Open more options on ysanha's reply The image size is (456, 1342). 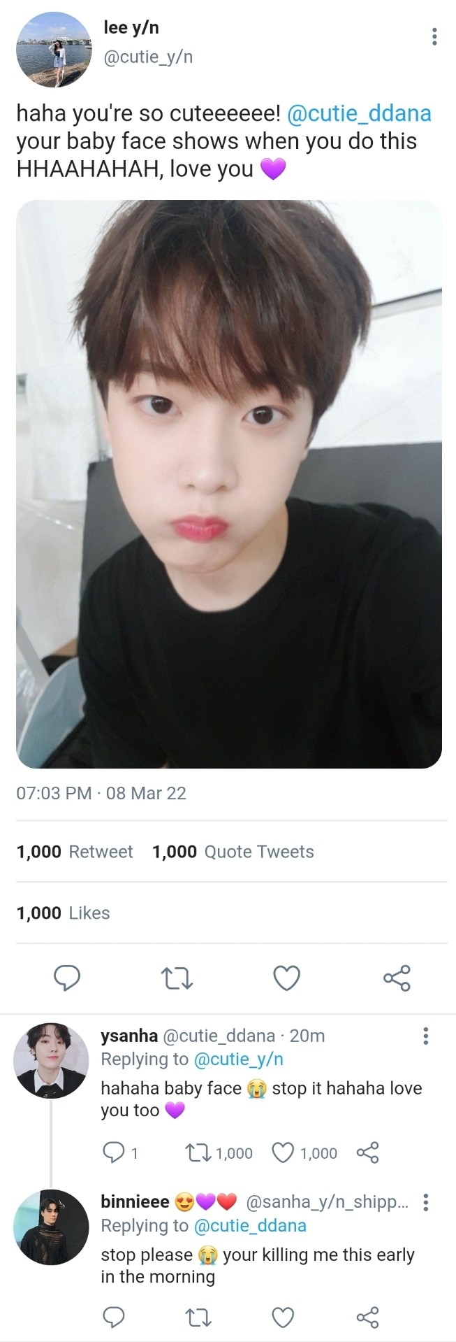tap(425, 1036)
